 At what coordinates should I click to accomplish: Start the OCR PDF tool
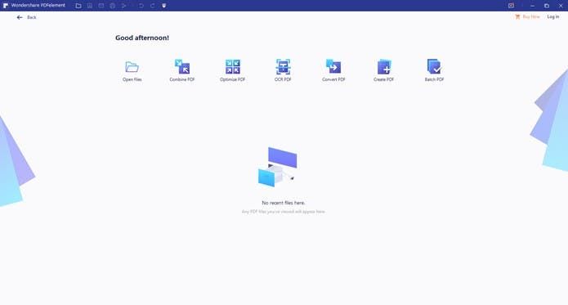click(283, 70)
